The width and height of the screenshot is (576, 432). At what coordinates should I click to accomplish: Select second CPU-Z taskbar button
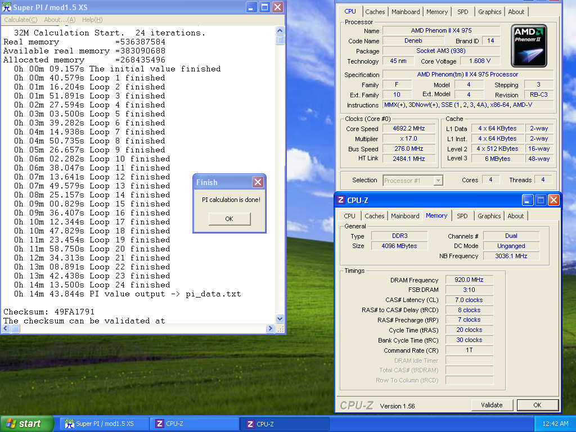pos(285,424)
